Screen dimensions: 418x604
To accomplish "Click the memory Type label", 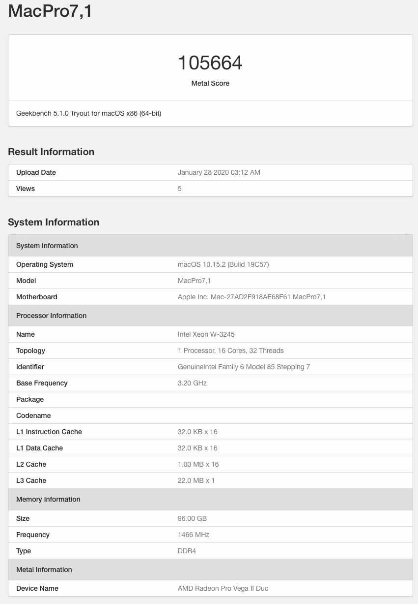I will tap(24, 551).
